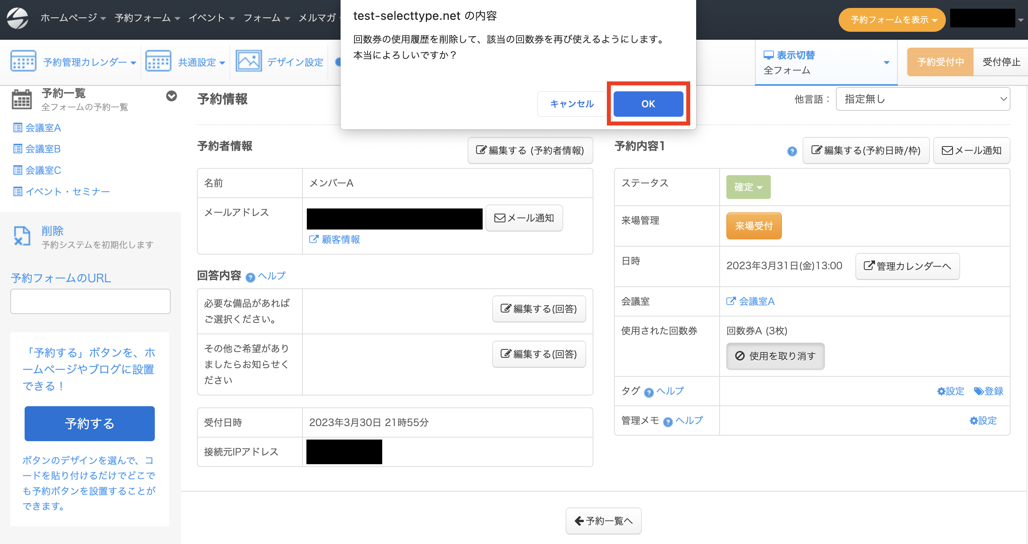This screenshot has width=1028, height=544.
Task: Click the help question icon beside 予約内容1
Action: tap(792, 151)
